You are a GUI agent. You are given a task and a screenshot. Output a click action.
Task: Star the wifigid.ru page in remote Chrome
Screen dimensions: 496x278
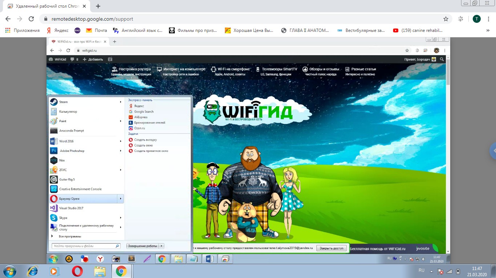point(407,50)
